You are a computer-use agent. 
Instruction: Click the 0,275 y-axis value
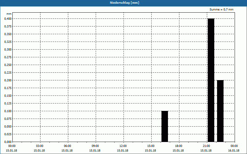(x=8, y=57)
